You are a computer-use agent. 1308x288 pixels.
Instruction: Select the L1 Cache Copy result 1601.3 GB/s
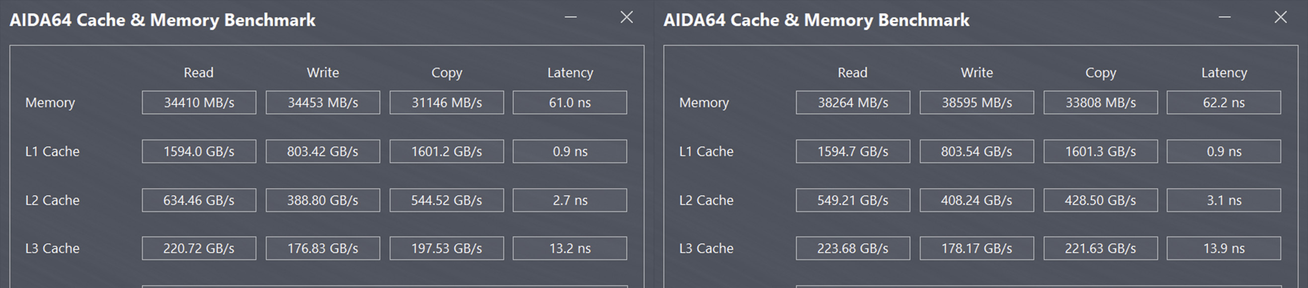coord(1101,151)
